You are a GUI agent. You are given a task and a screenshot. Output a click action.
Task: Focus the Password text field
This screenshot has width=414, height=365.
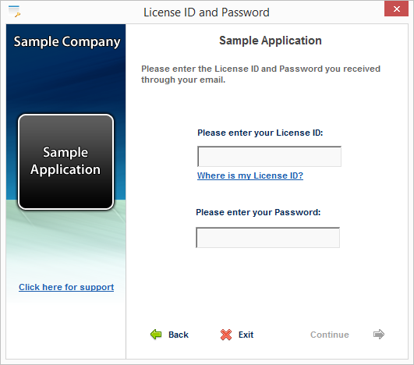(267, 237)
